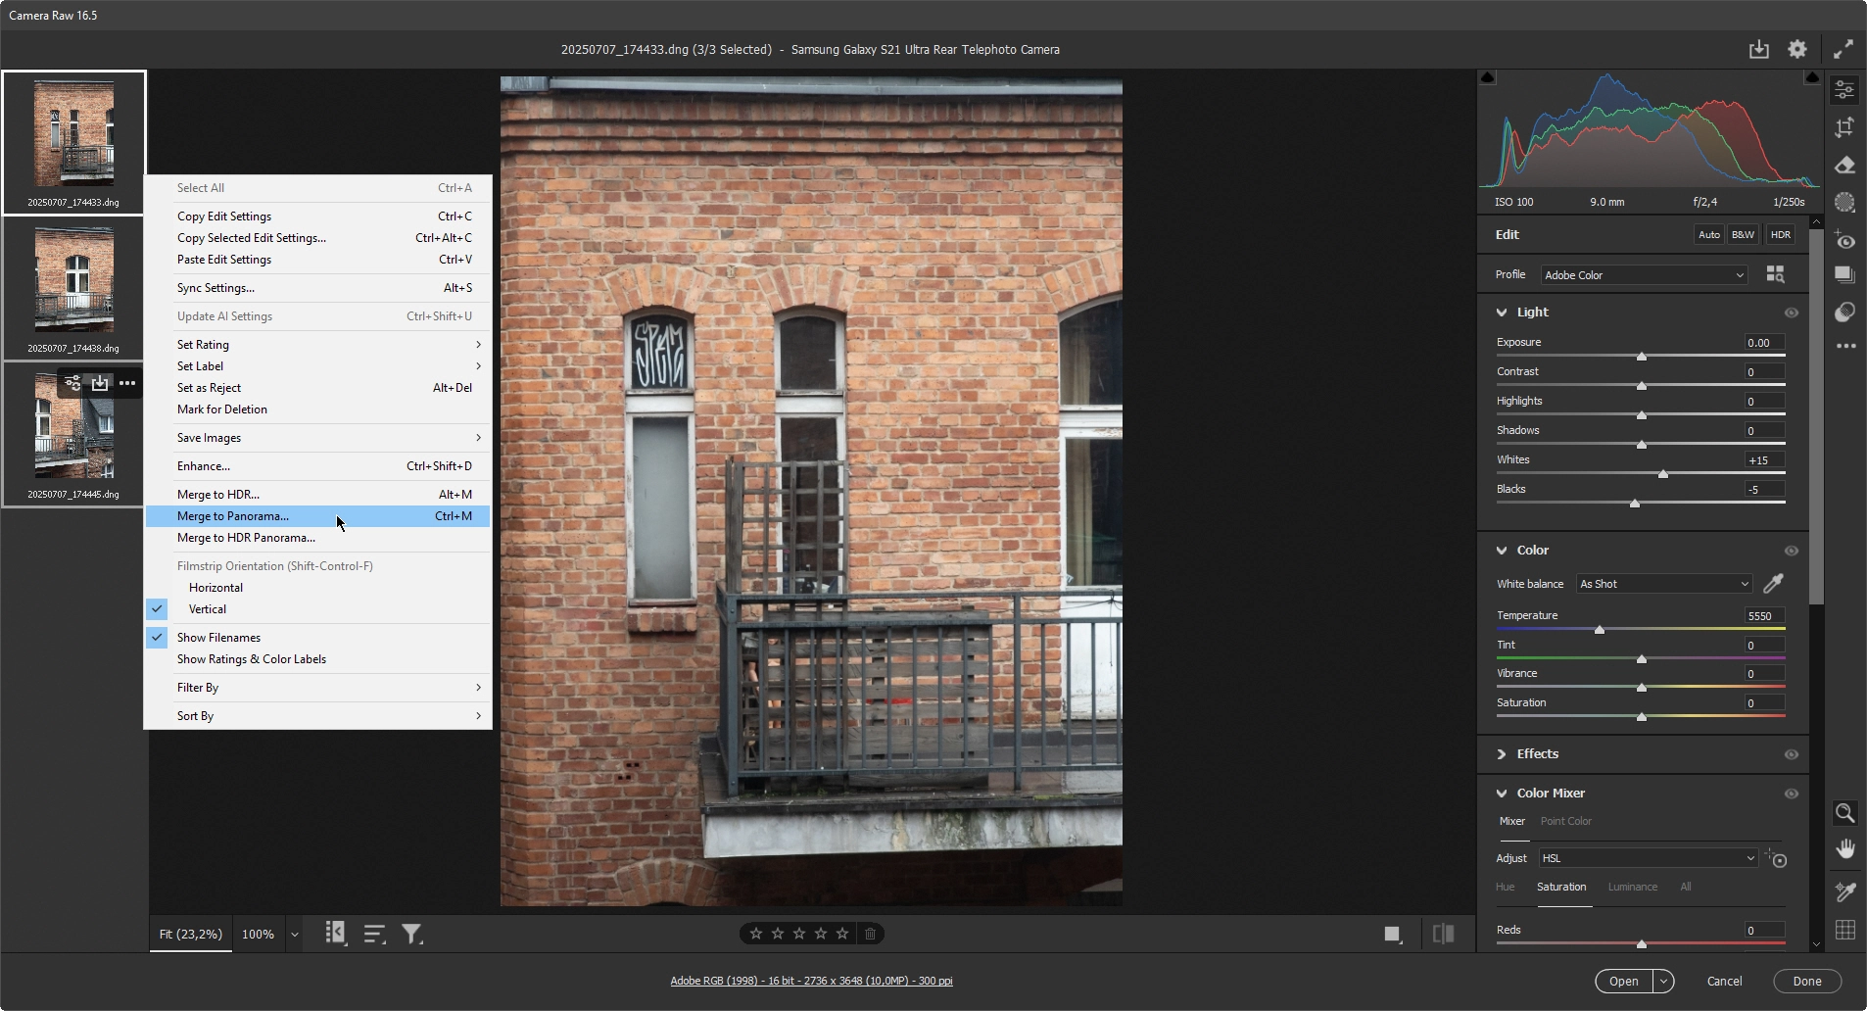Switch to before/after view icon

pos(1443,934)
